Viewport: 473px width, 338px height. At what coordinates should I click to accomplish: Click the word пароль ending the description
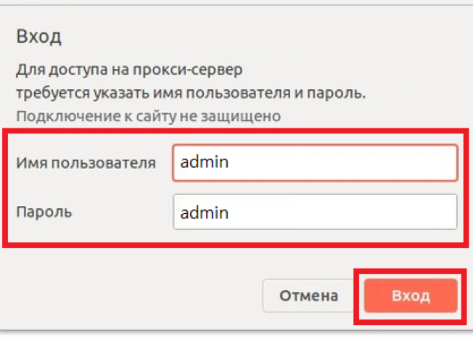[x=341, y=94]
